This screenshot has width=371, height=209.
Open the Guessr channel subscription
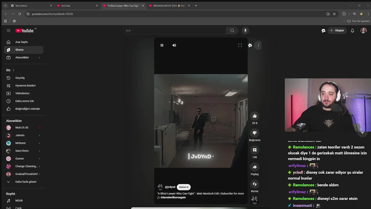coord(23,158)
